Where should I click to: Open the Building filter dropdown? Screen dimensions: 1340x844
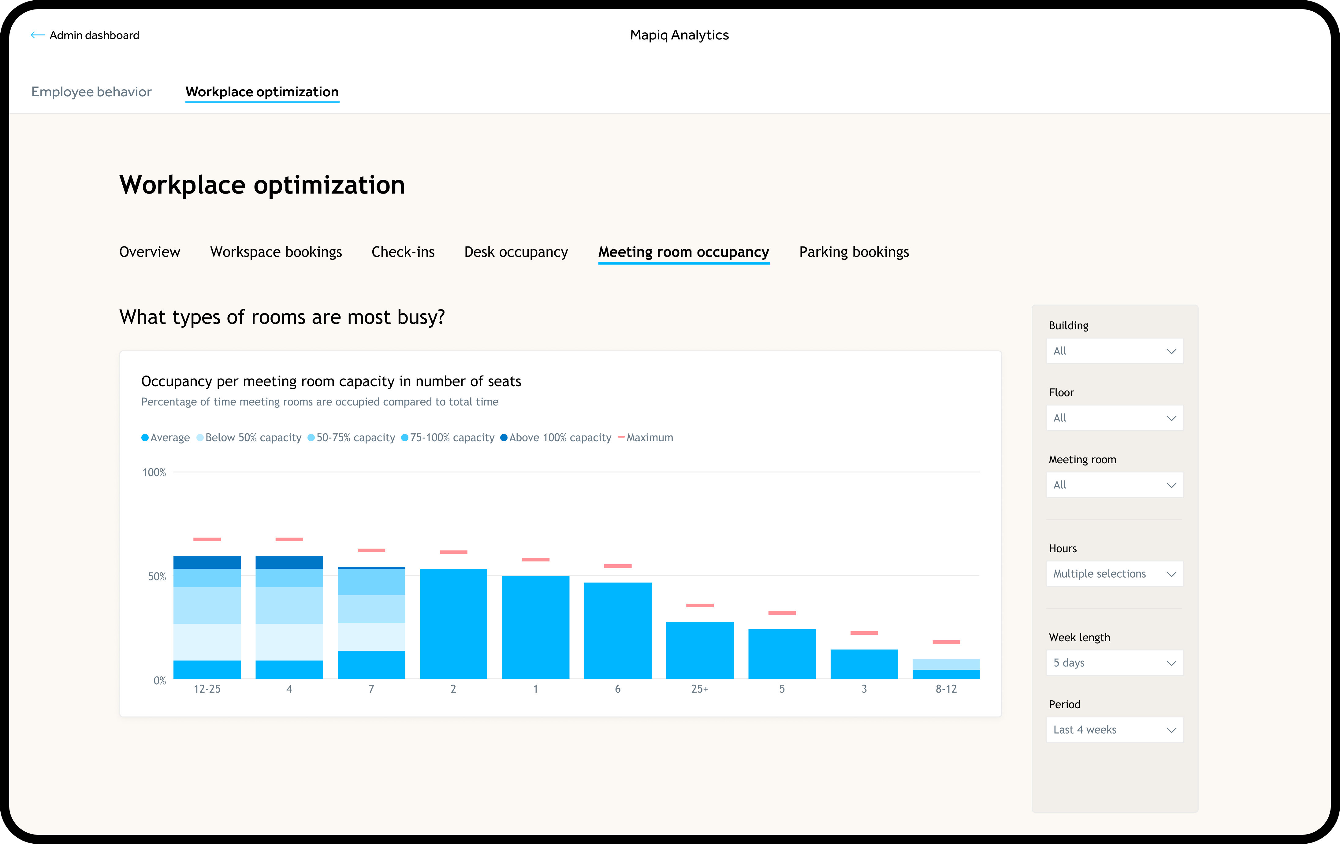(1114, 350)
